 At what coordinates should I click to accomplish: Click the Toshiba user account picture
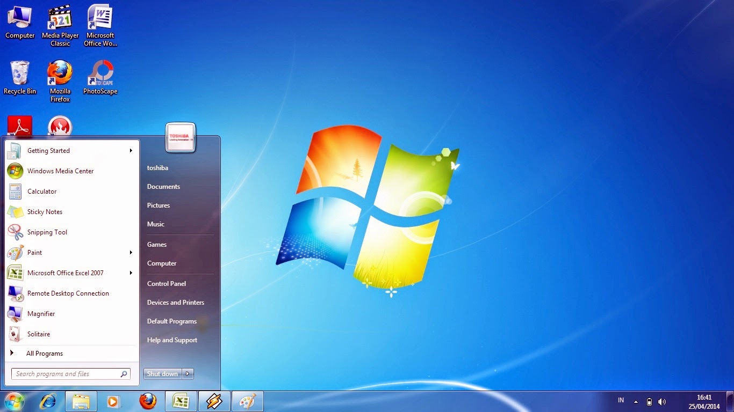pyautogui.click(x=179, y=137)
